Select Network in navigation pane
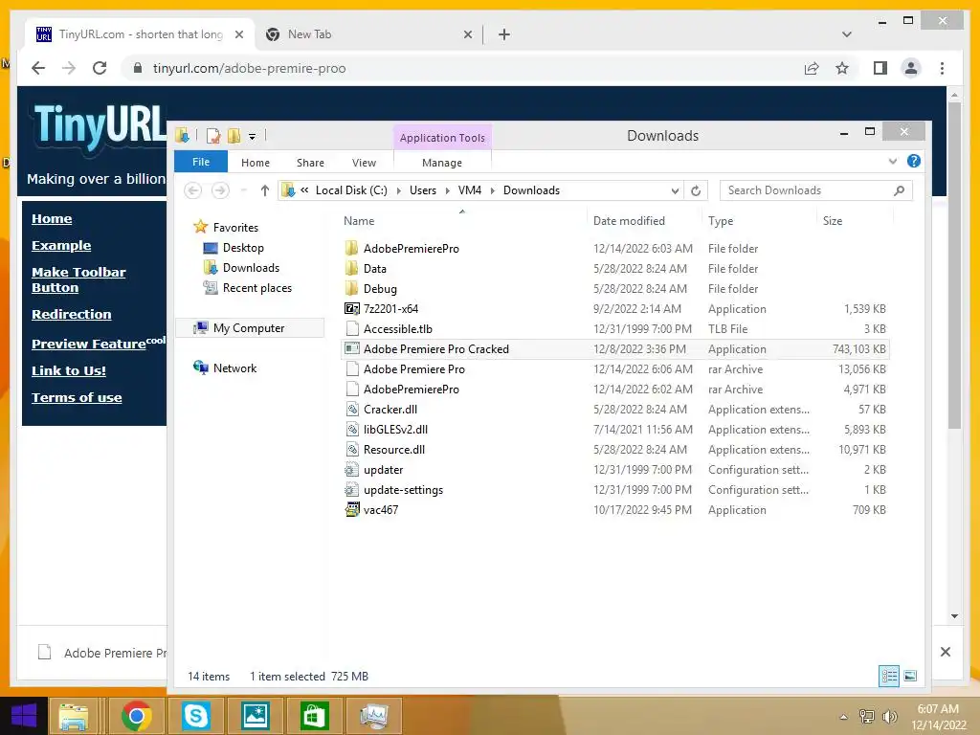 [234, 368]
